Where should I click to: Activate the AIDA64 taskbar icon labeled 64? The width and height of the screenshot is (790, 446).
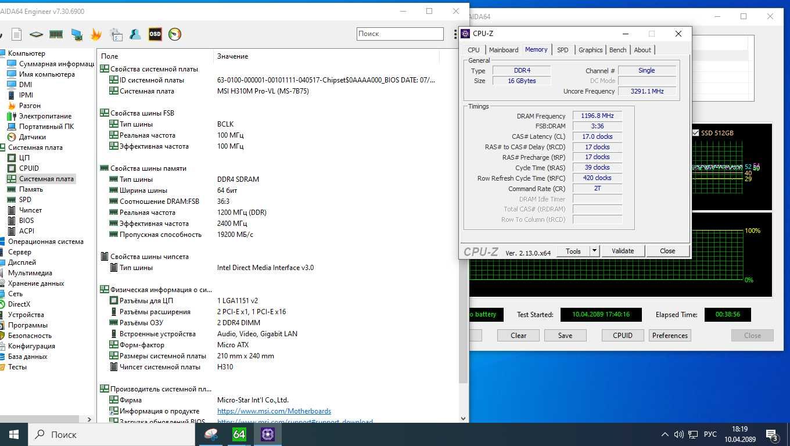(x=239, y=434)
